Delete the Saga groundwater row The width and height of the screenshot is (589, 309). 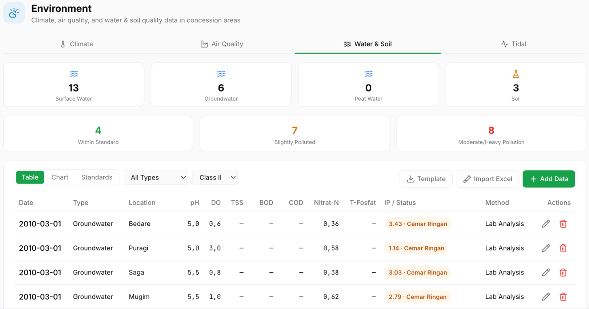coord(563,272)
